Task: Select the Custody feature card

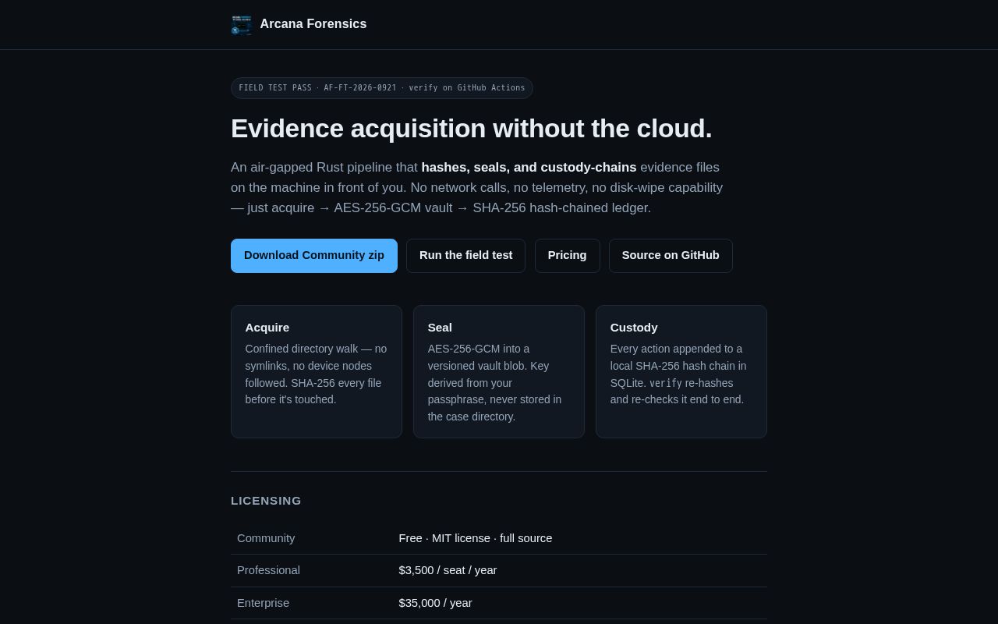Action: tap(681, 371)
